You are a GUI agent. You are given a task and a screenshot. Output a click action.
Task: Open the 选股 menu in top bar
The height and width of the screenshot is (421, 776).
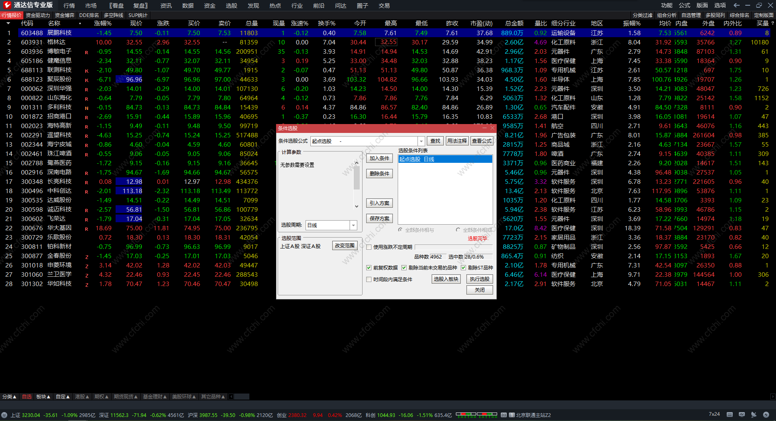(x=231, y=6)
